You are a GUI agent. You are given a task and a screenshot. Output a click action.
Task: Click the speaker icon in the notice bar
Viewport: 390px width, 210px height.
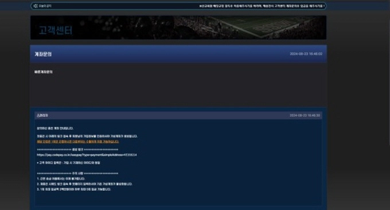(36, 6)
